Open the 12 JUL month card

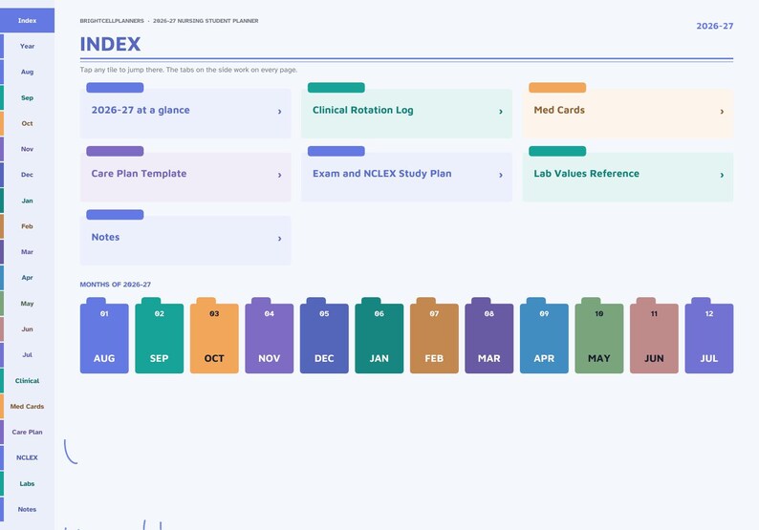coord(709,337)
